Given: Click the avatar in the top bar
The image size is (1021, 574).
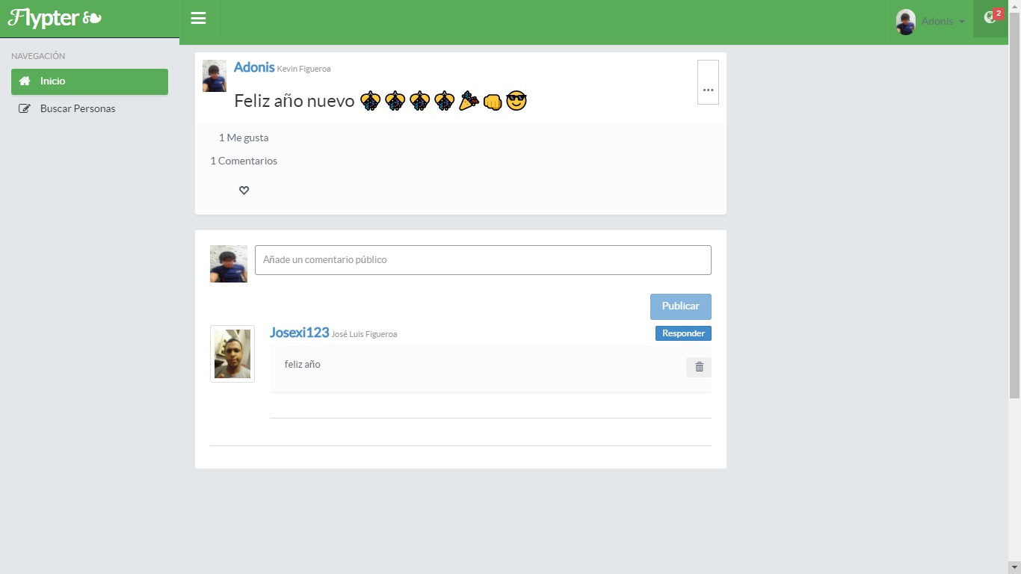Looking at the screenshot, I should coord(905,22).
